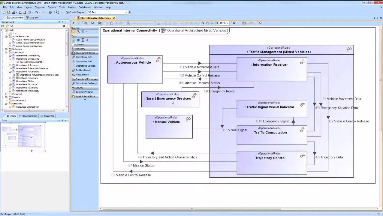Show more palette groups with down arrow
This screenshot has width=383, height=216.
85,100
